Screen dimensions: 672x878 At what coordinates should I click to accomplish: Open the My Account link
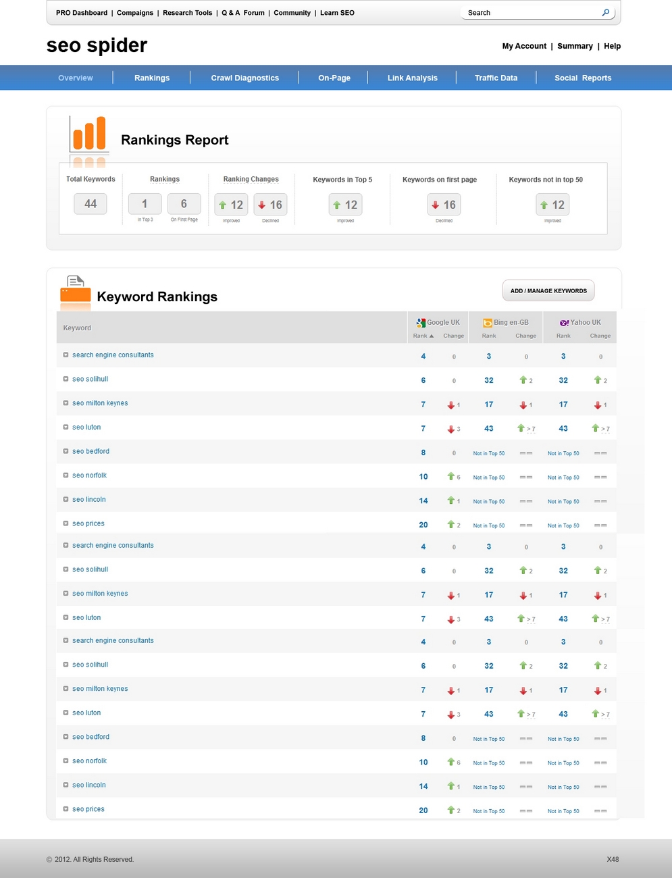[x=524, y=46]
